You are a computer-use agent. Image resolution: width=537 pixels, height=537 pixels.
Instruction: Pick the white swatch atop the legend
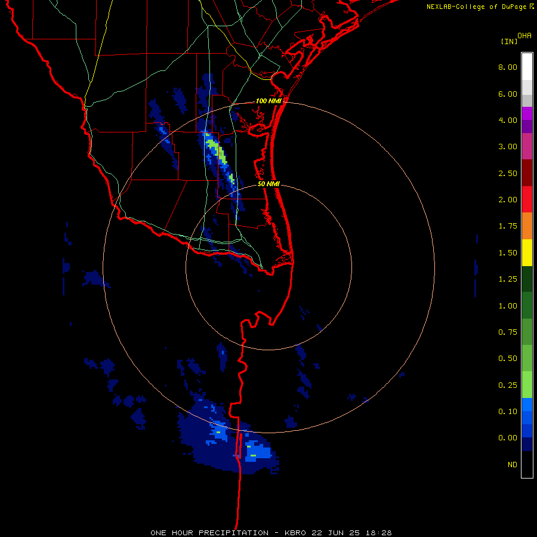(x=527, y=67)
